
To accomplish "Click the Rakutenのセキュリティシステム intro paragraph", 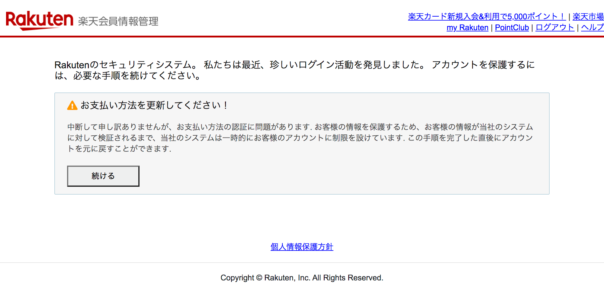I will tap(294, 70).
